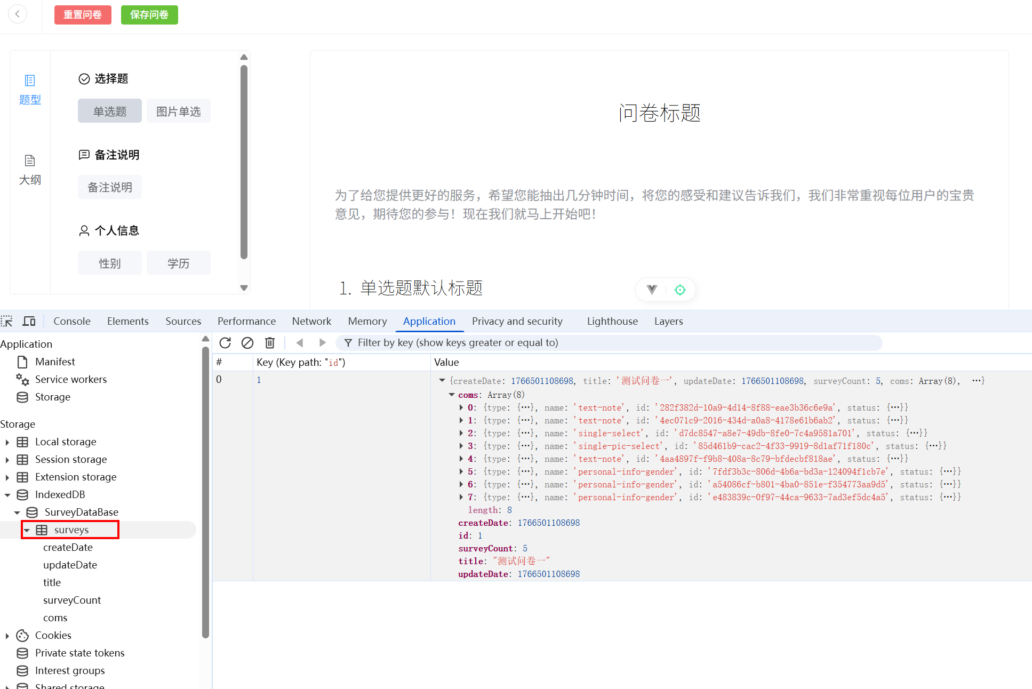Screen dimensions: 1032x689
Task: Collapse the coms Array(8) value
Action: 452,395
